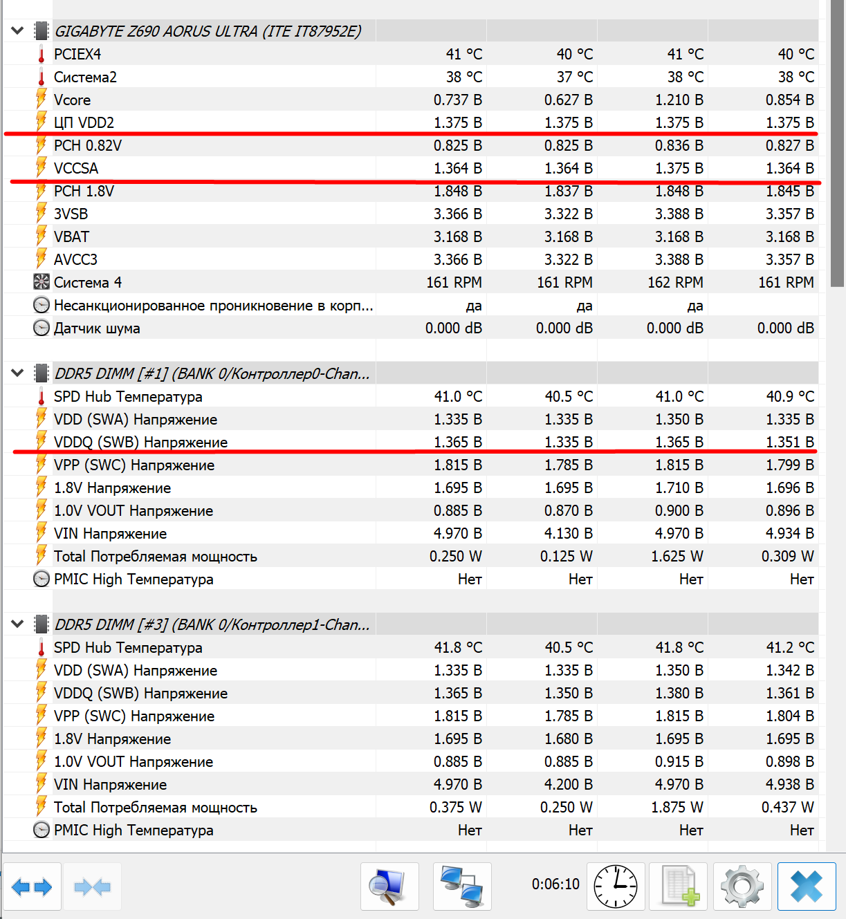Select the Vcore sensor label
This screenshot has height=919, width=846.
[72, 100]
